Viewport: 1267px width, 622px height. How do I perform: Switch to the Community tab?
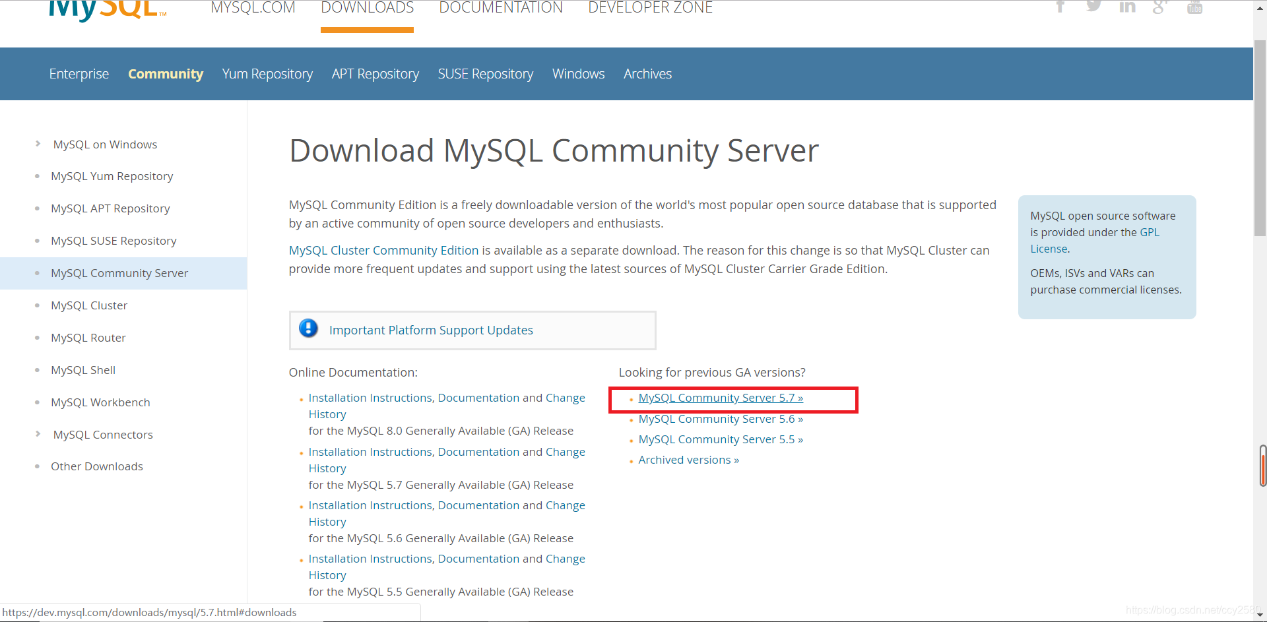pos(166,74)
